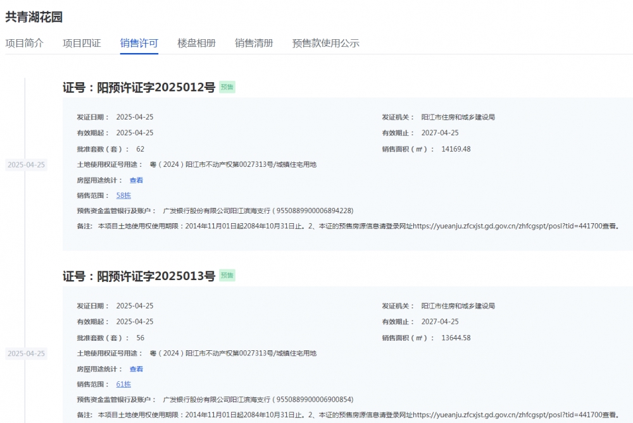Open the 61栋 sales range link
Viewport: 633px width, 423px height.
pyautogui.click(x=123, y=384)
